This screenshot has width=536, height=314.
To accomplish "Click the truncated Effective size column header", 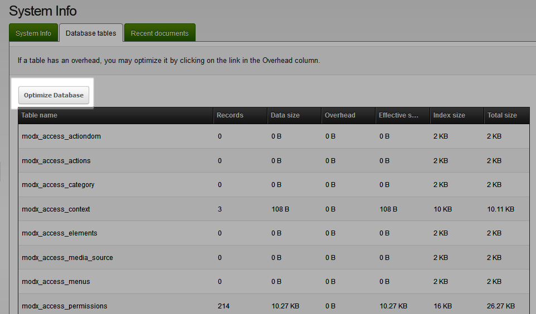I will click(x=398, y=115).
